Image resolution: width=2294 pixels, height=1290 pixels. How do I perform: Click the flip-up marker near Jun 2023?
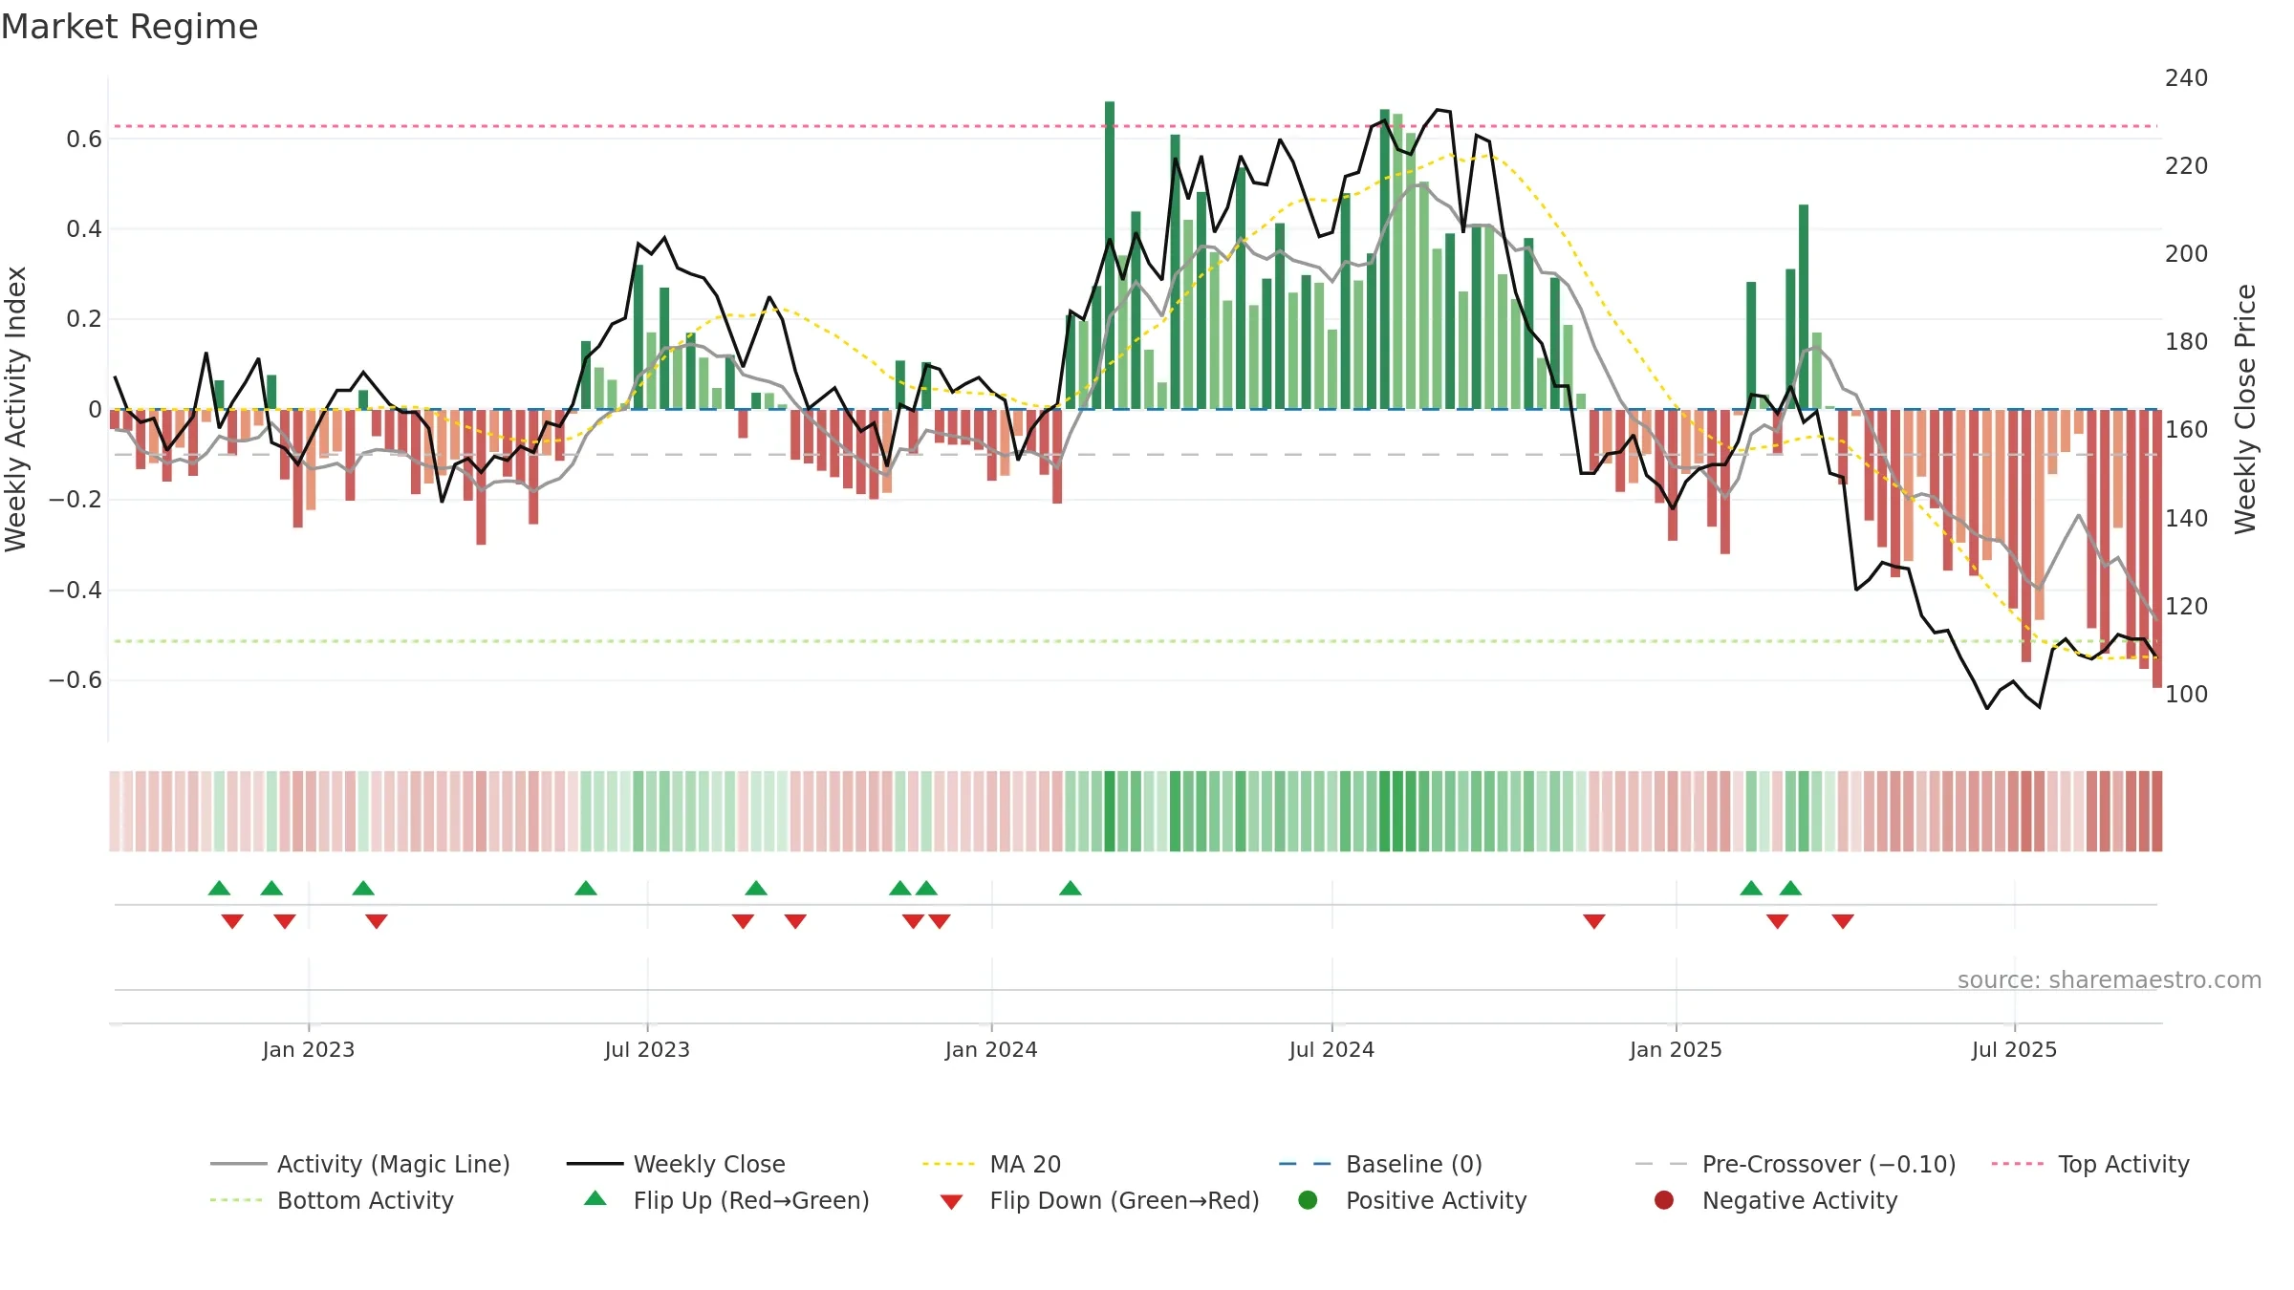(x=586, y=888)
